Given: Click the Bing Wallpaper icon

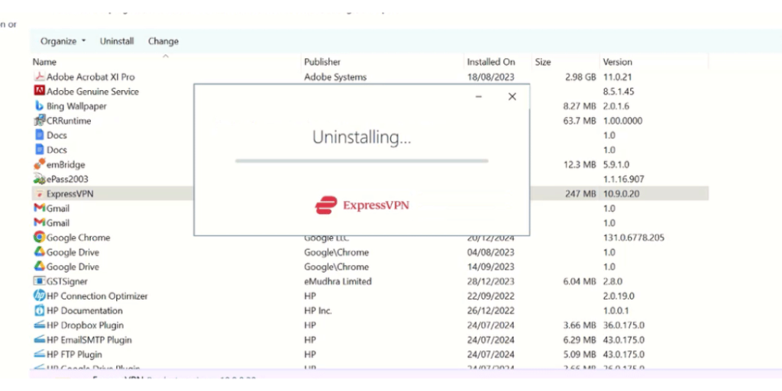Looking at the screenshot, I should tap(40, 105).
